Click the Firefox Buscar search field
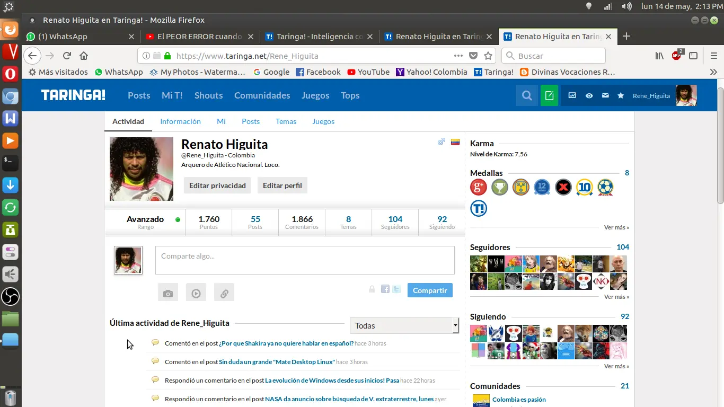The width and height of the screenshot is (724, 407). coord(553,56)
